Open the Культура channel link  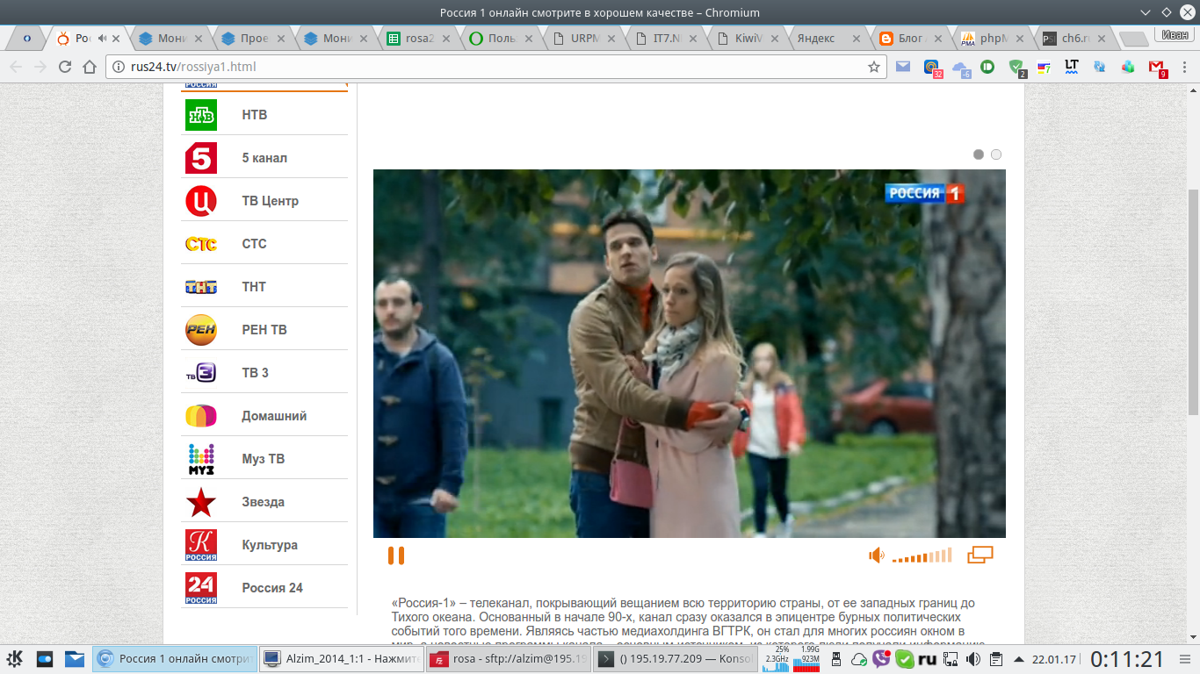[x=270, y=545]
